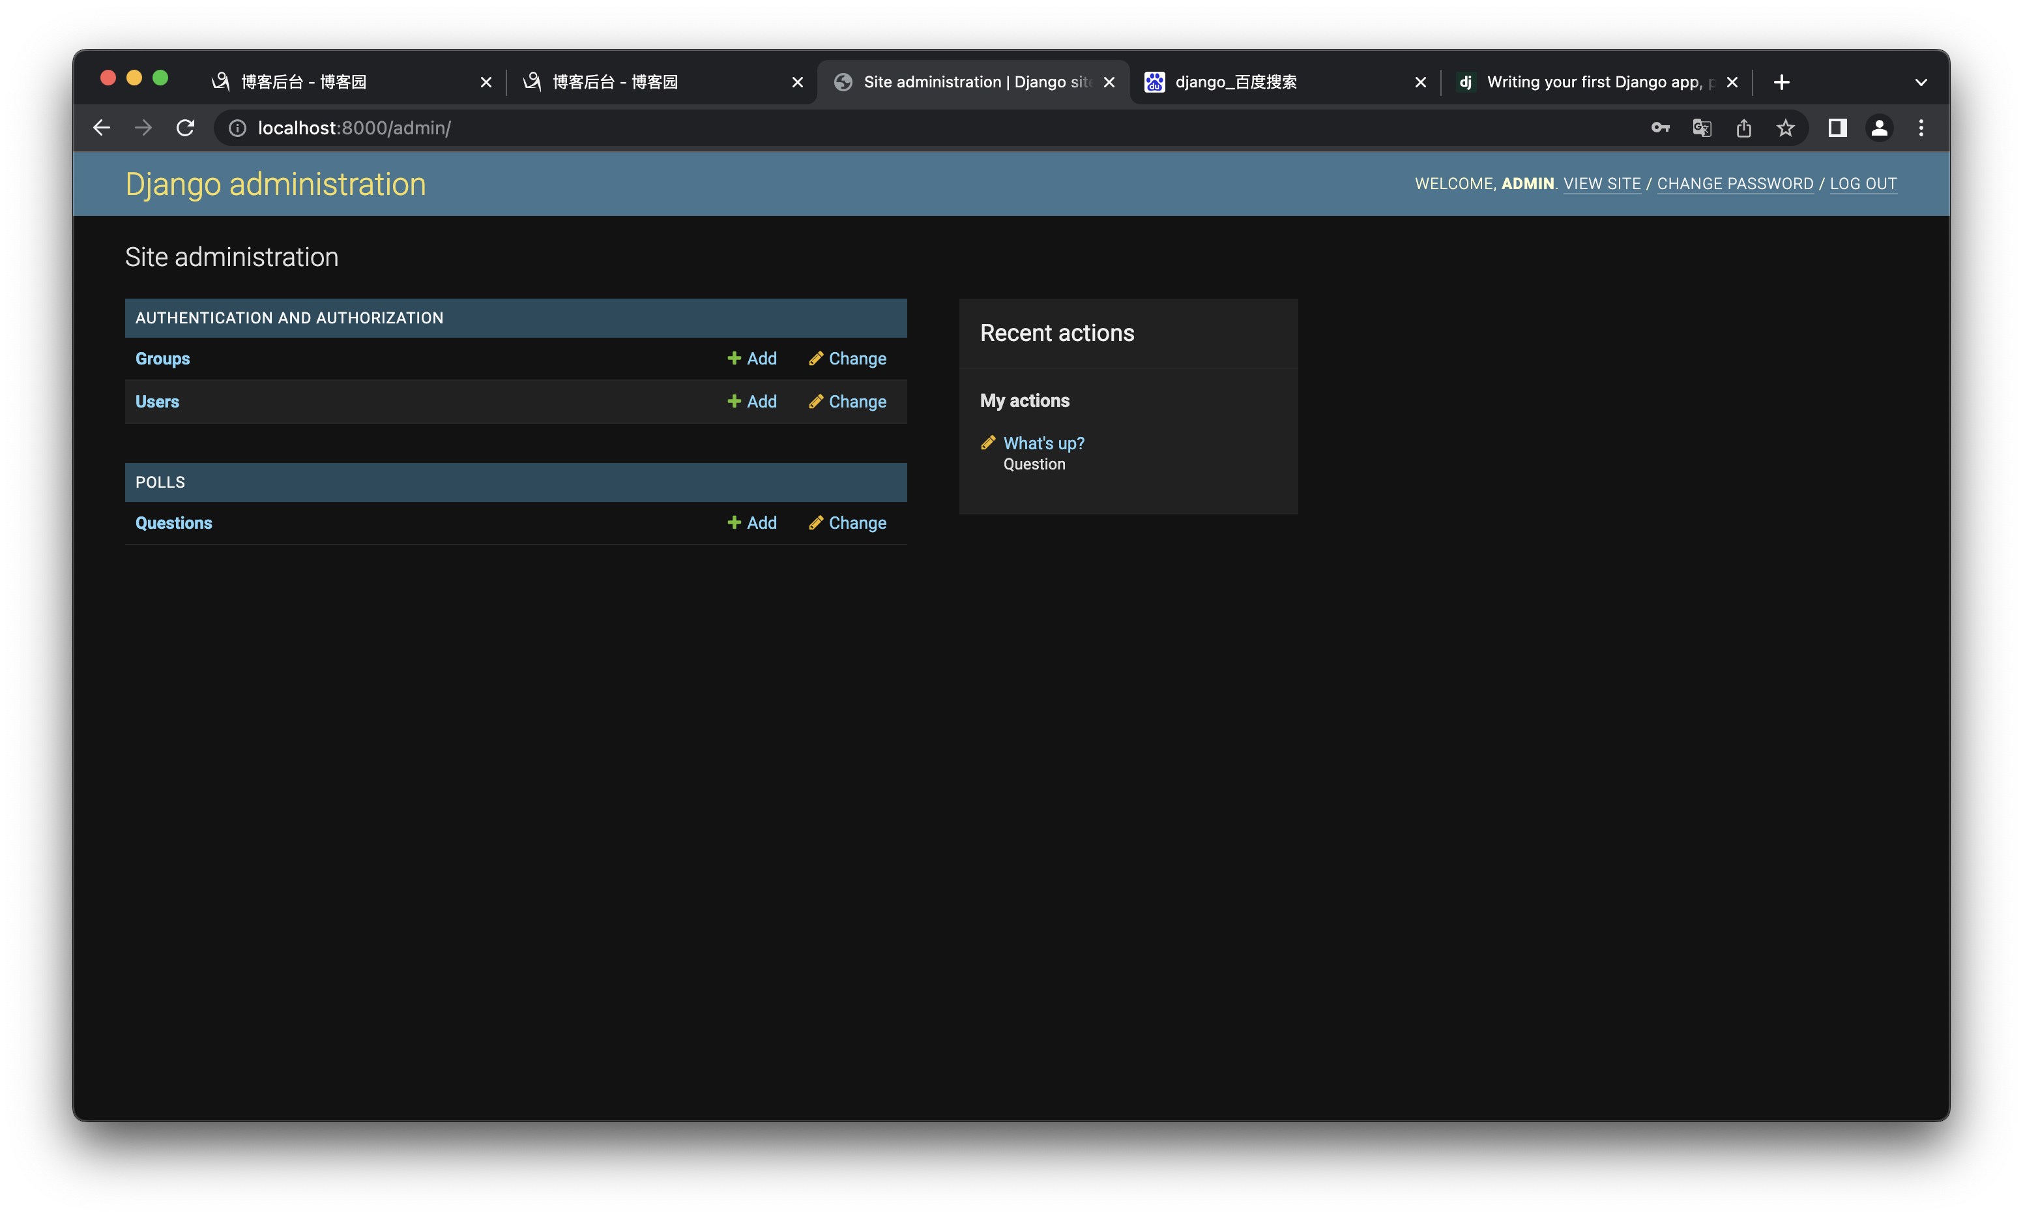Open the browser profile avatar icon
Viewport: 2023px width, 1218px height.
click(1878, 128)
